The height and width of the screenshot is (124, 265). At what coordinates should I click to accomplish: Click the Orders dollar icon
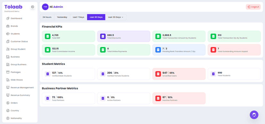tap(8, 103)
